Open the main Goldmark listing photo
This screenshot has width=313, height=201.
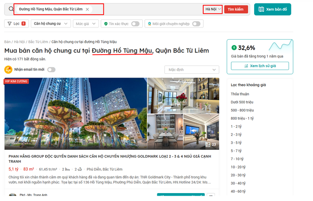click(76, 113)
